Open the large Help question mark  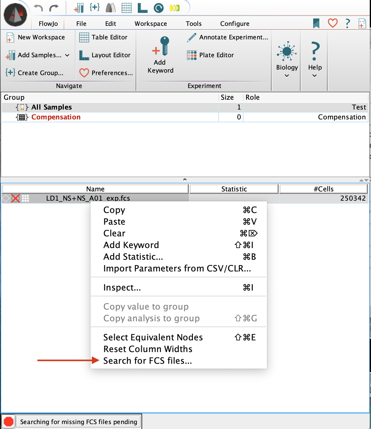pyautogui.click(x=315, y=51)
